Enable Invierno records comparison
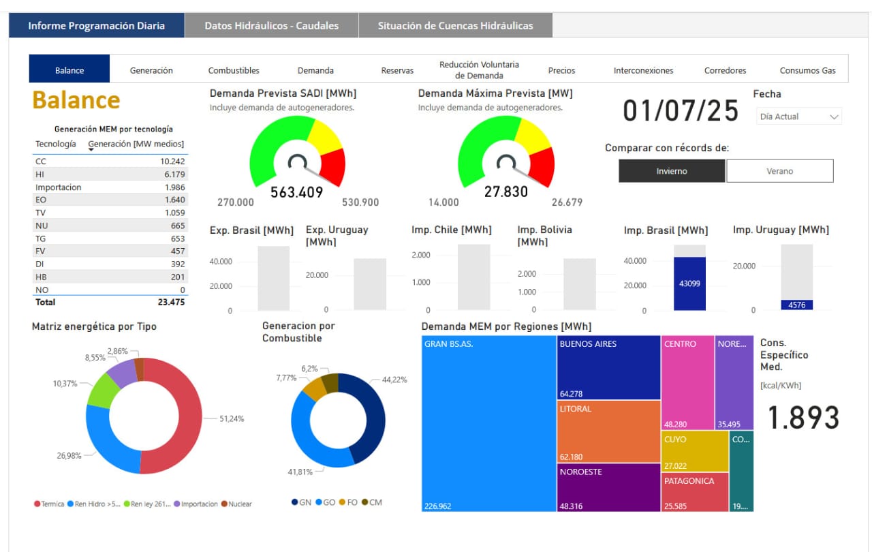The height and width of the screenshot is (552, 872). [672, 171]
